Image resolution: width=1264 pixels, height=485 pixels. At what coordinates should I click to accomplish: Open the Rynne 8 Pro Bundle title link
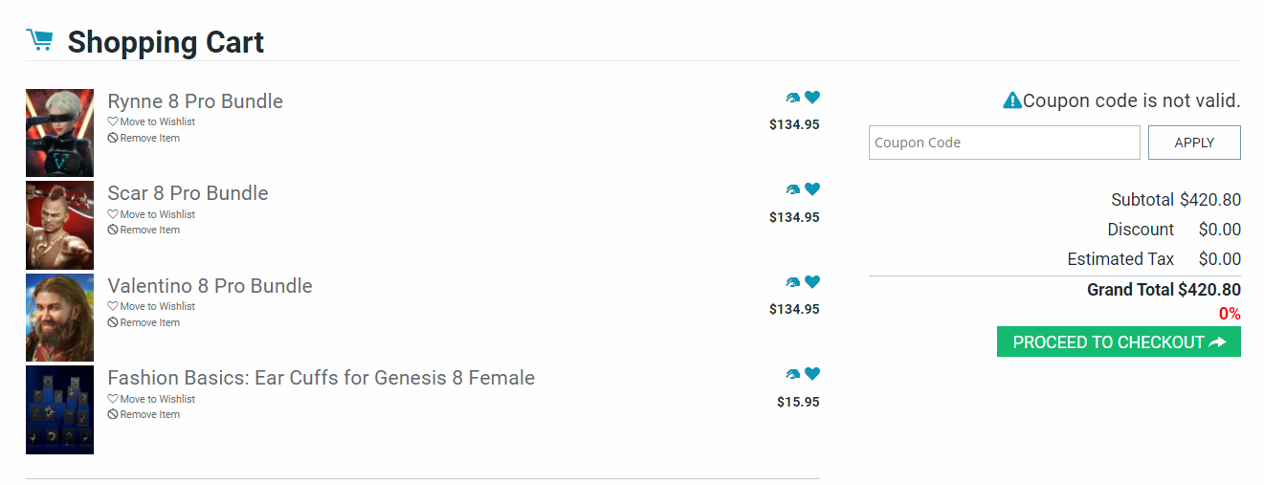tap(195, 100)
